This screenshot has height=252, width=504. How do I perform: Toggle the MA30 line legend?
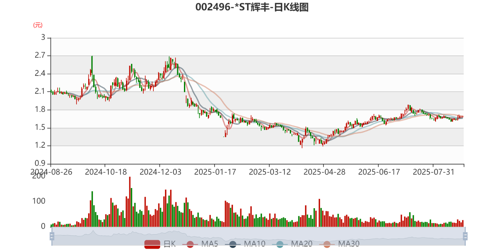[339, 244]
